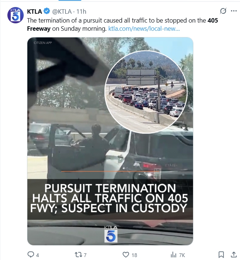Image resolution: width=240 pixels, height=260 pixels.
Task: Like the tweet with the heart icon
Action: (x=126, y=254)
